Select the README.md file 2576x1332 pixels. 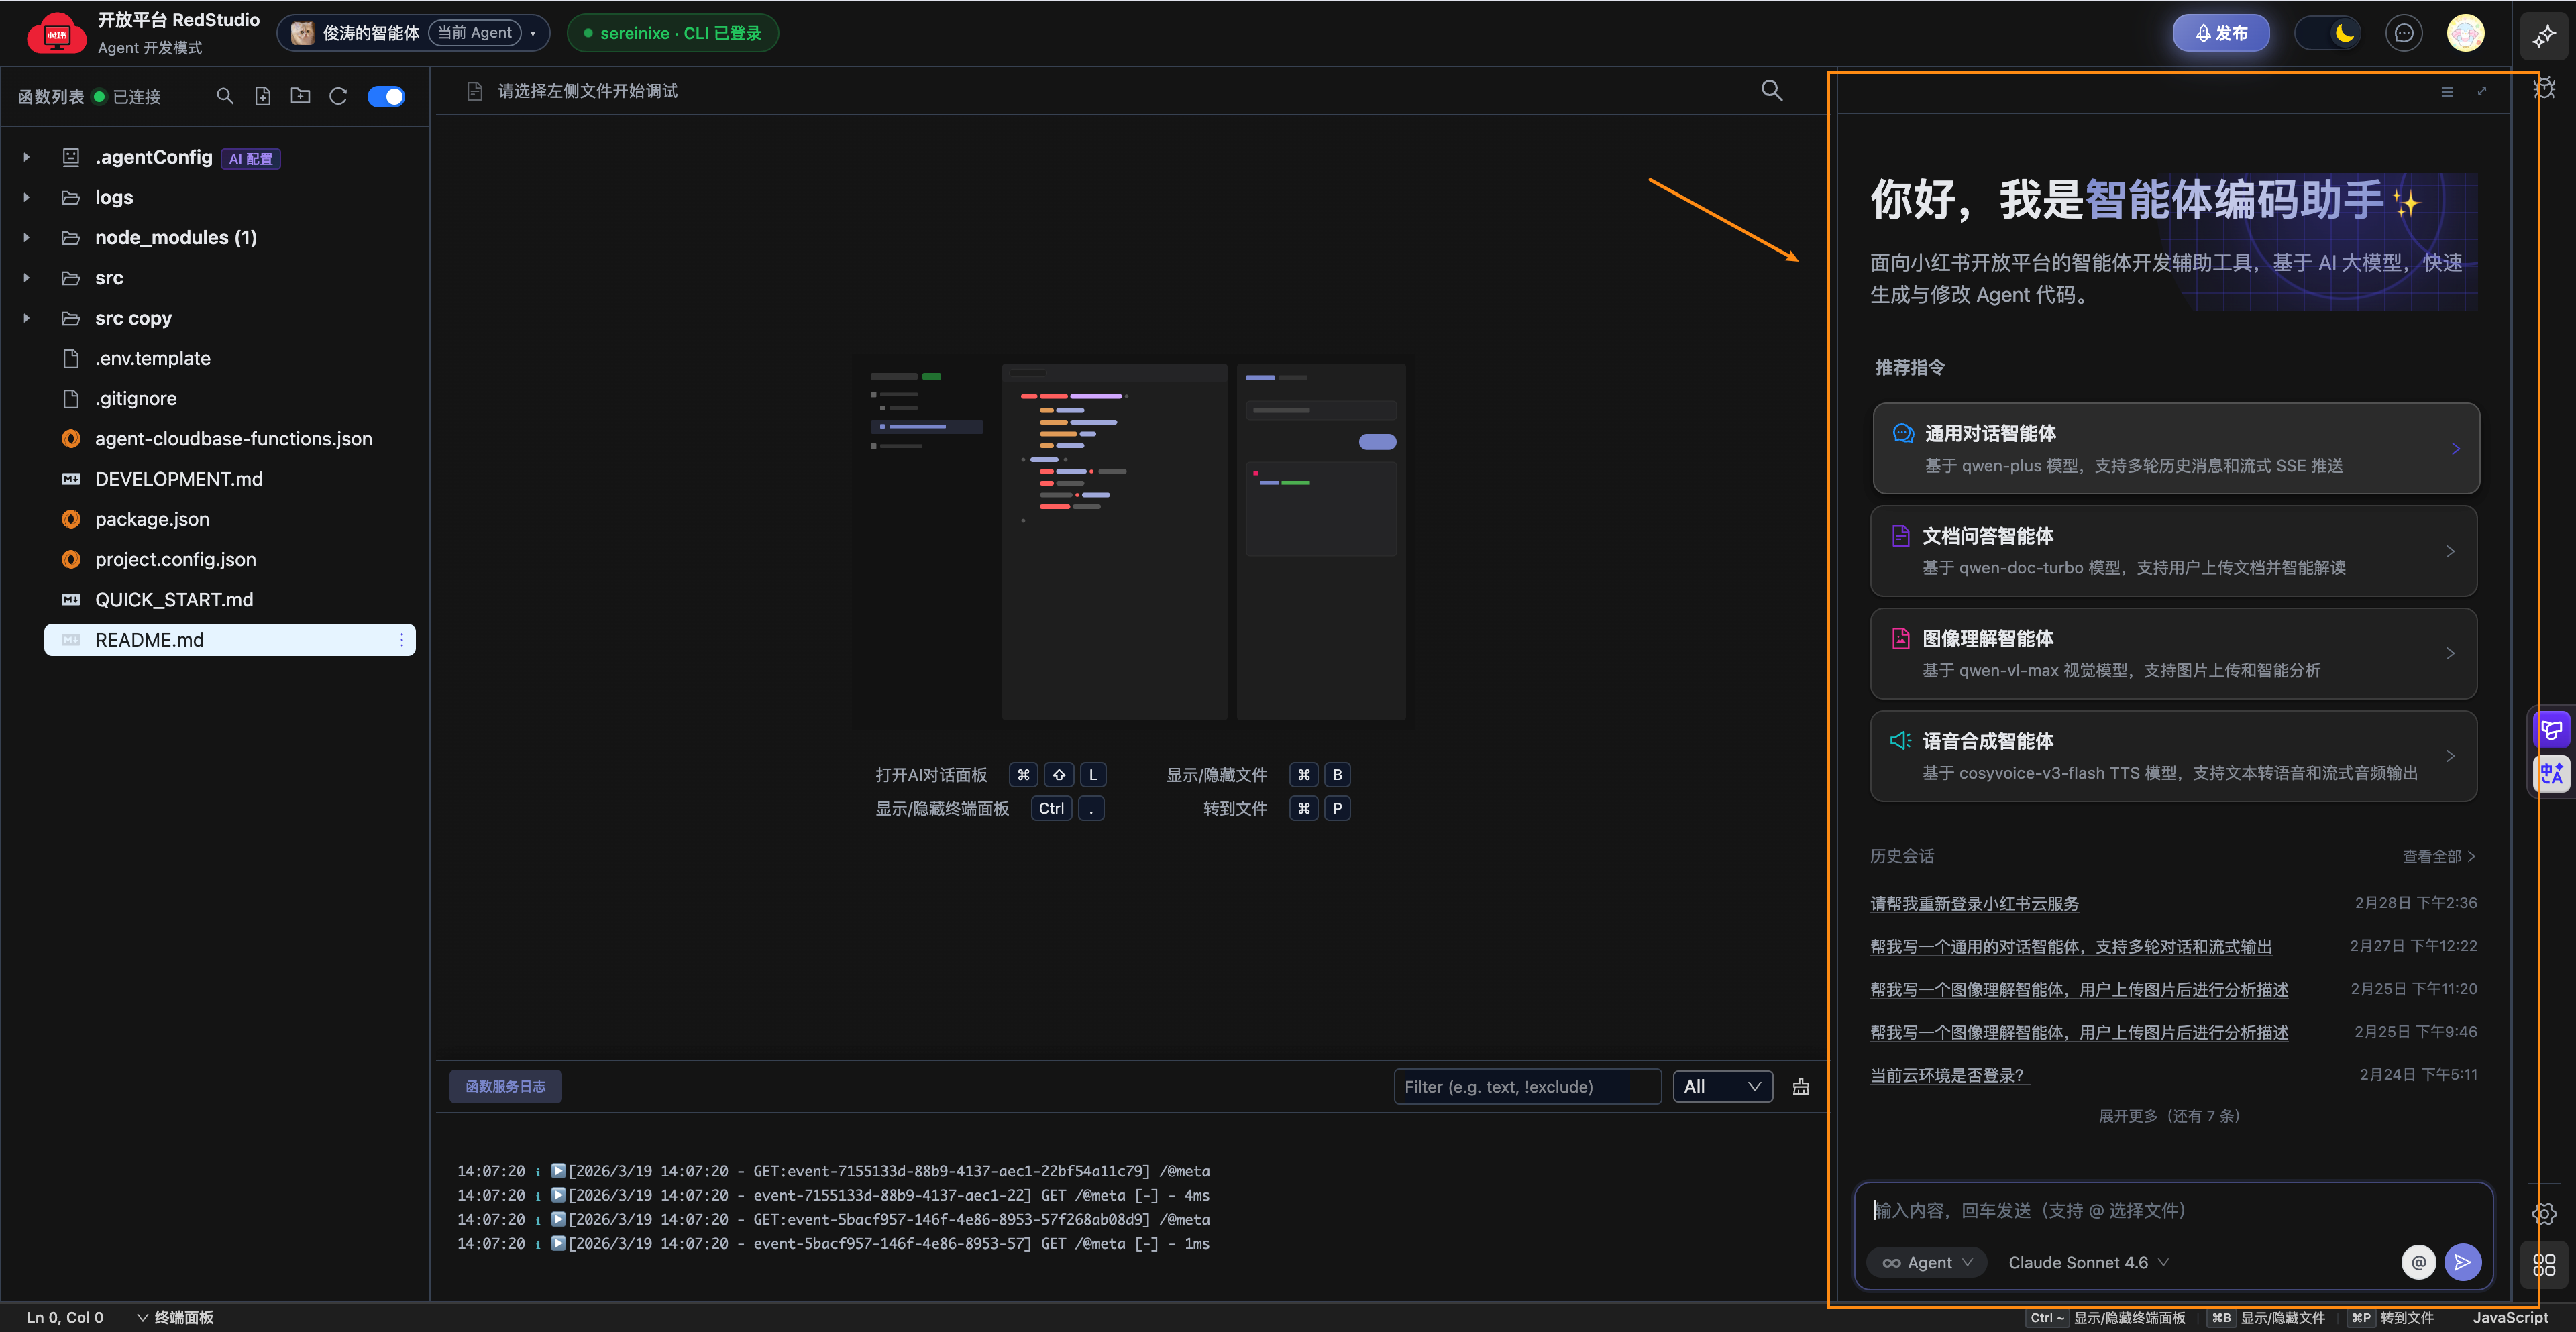coord(230,640)
